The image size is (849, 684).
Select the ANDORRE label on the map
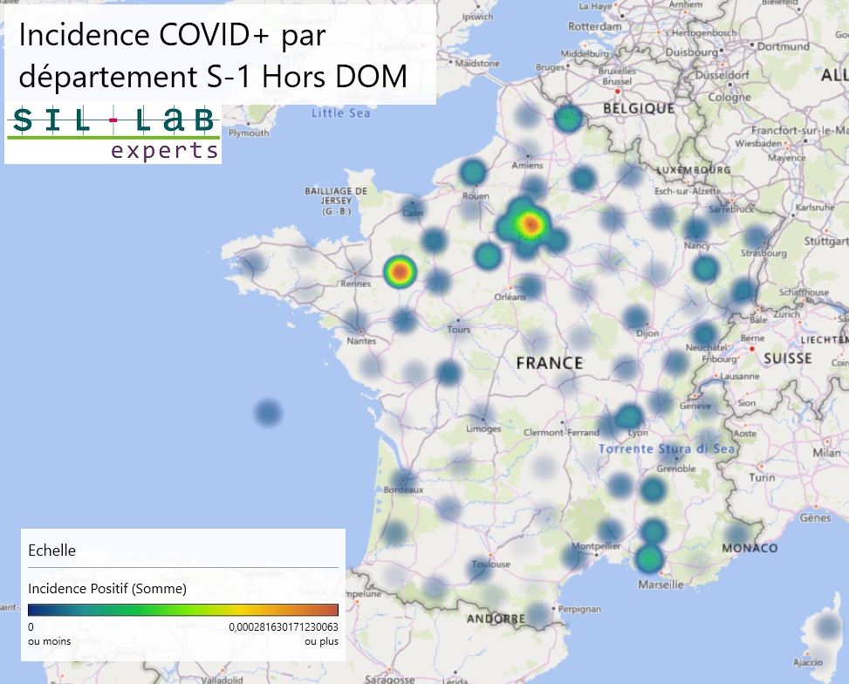pos(496,619)
